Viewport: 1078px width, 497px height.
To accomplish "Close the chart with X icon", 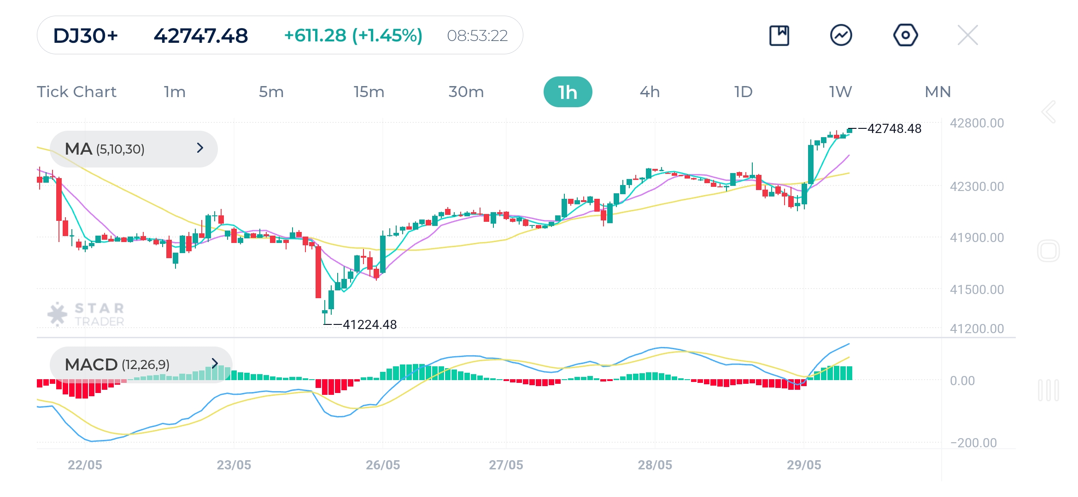I will tap(967, 35).
